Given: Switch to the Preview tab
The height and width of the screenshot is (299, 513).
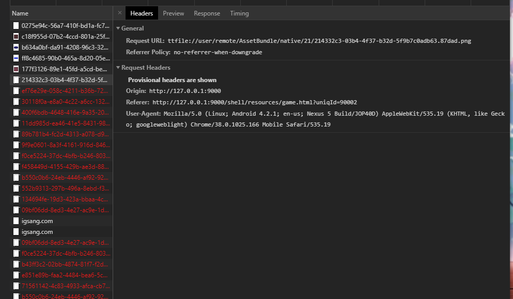Looking at the screenshot, I should 174,13.
